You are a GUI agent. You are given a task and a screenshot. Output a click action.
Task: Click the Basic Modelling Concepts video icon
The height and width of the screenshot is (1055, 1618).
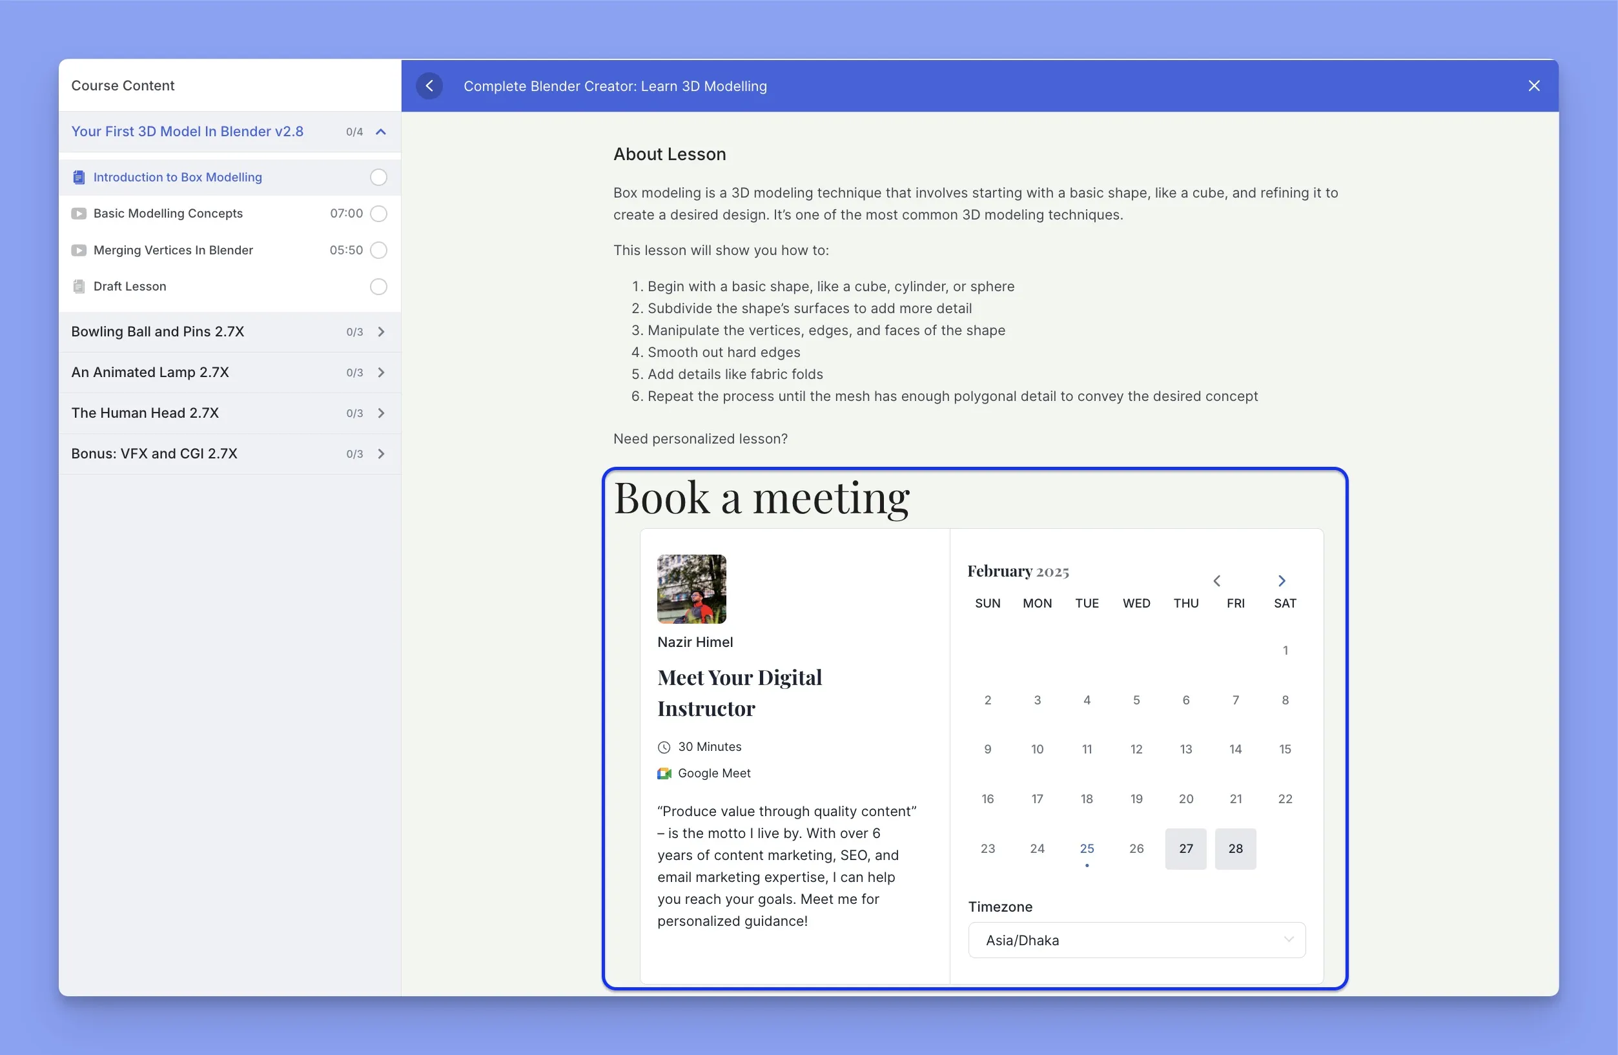pos(79,213)
